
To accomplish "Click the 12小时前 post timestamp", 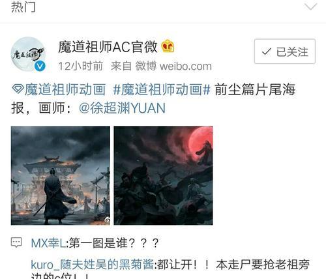I will point(81,66).
